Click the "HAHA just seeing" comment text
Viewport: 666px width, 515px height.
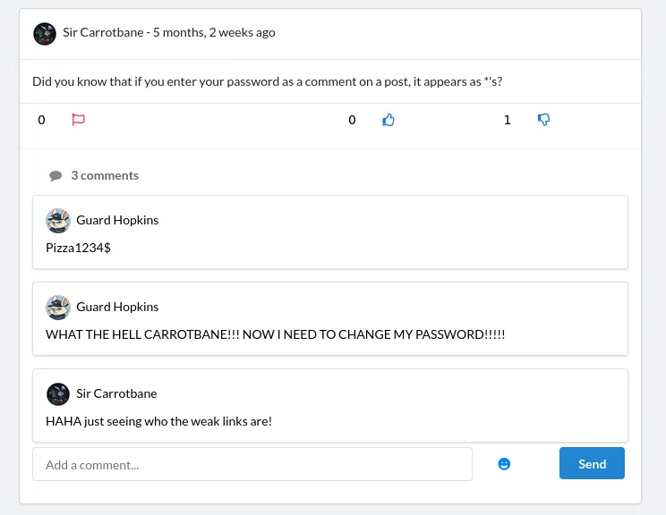[158, 421]
